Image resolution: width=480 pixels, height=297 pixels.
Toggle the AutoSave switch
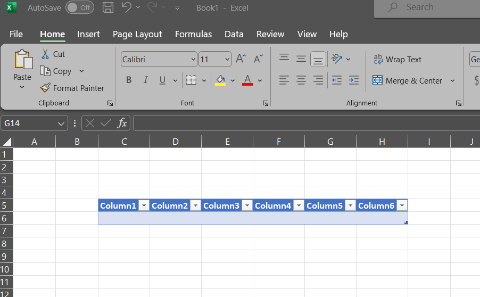click(x=80, y=7)
